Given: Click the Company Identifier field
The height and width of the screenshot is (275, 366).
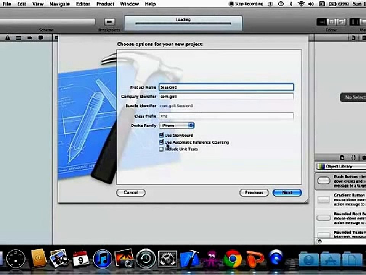Looking at the screenshot, I should (226, 97).
